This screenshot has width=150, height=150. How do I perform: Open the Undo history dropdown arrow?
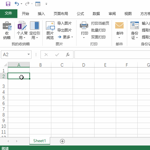(x=22, y=4)
